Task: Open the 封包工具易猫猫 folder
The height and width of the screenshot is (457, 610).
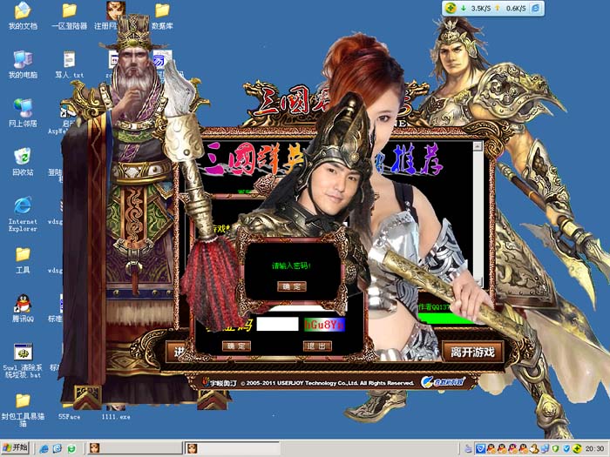Action: pyautogui.click(x=22, y=406)
